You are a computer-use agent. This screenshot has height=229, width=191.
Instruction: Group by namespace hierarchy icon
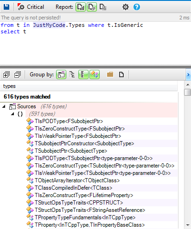(x=72, y=74)
